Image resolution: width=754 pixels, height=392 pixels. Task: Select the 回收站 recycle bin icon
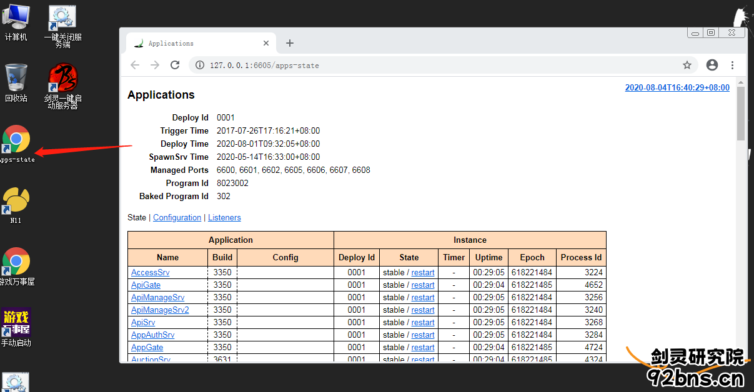pos(16,82)
